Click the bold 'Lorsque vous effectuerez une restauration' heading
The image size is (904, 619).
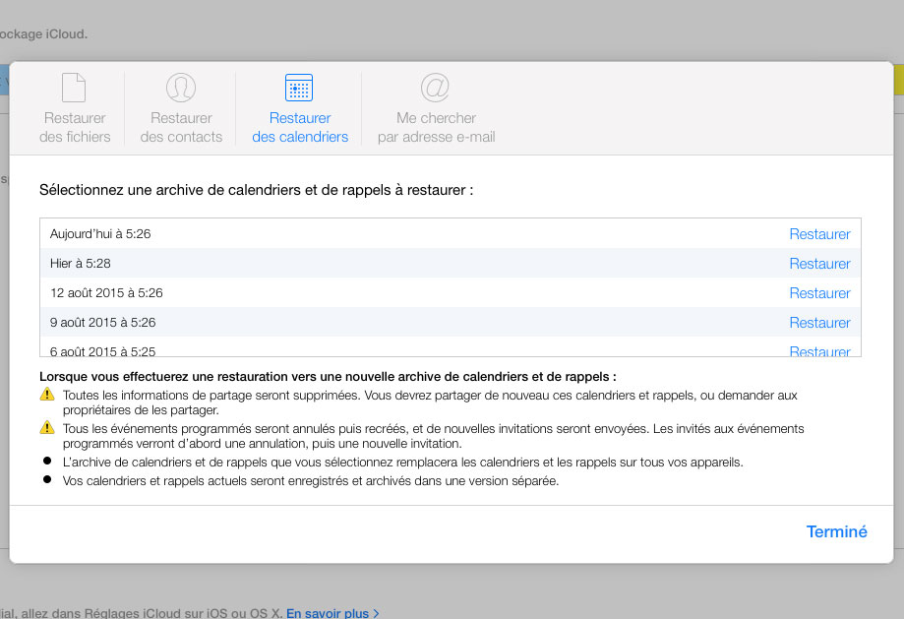coord(328,377)
